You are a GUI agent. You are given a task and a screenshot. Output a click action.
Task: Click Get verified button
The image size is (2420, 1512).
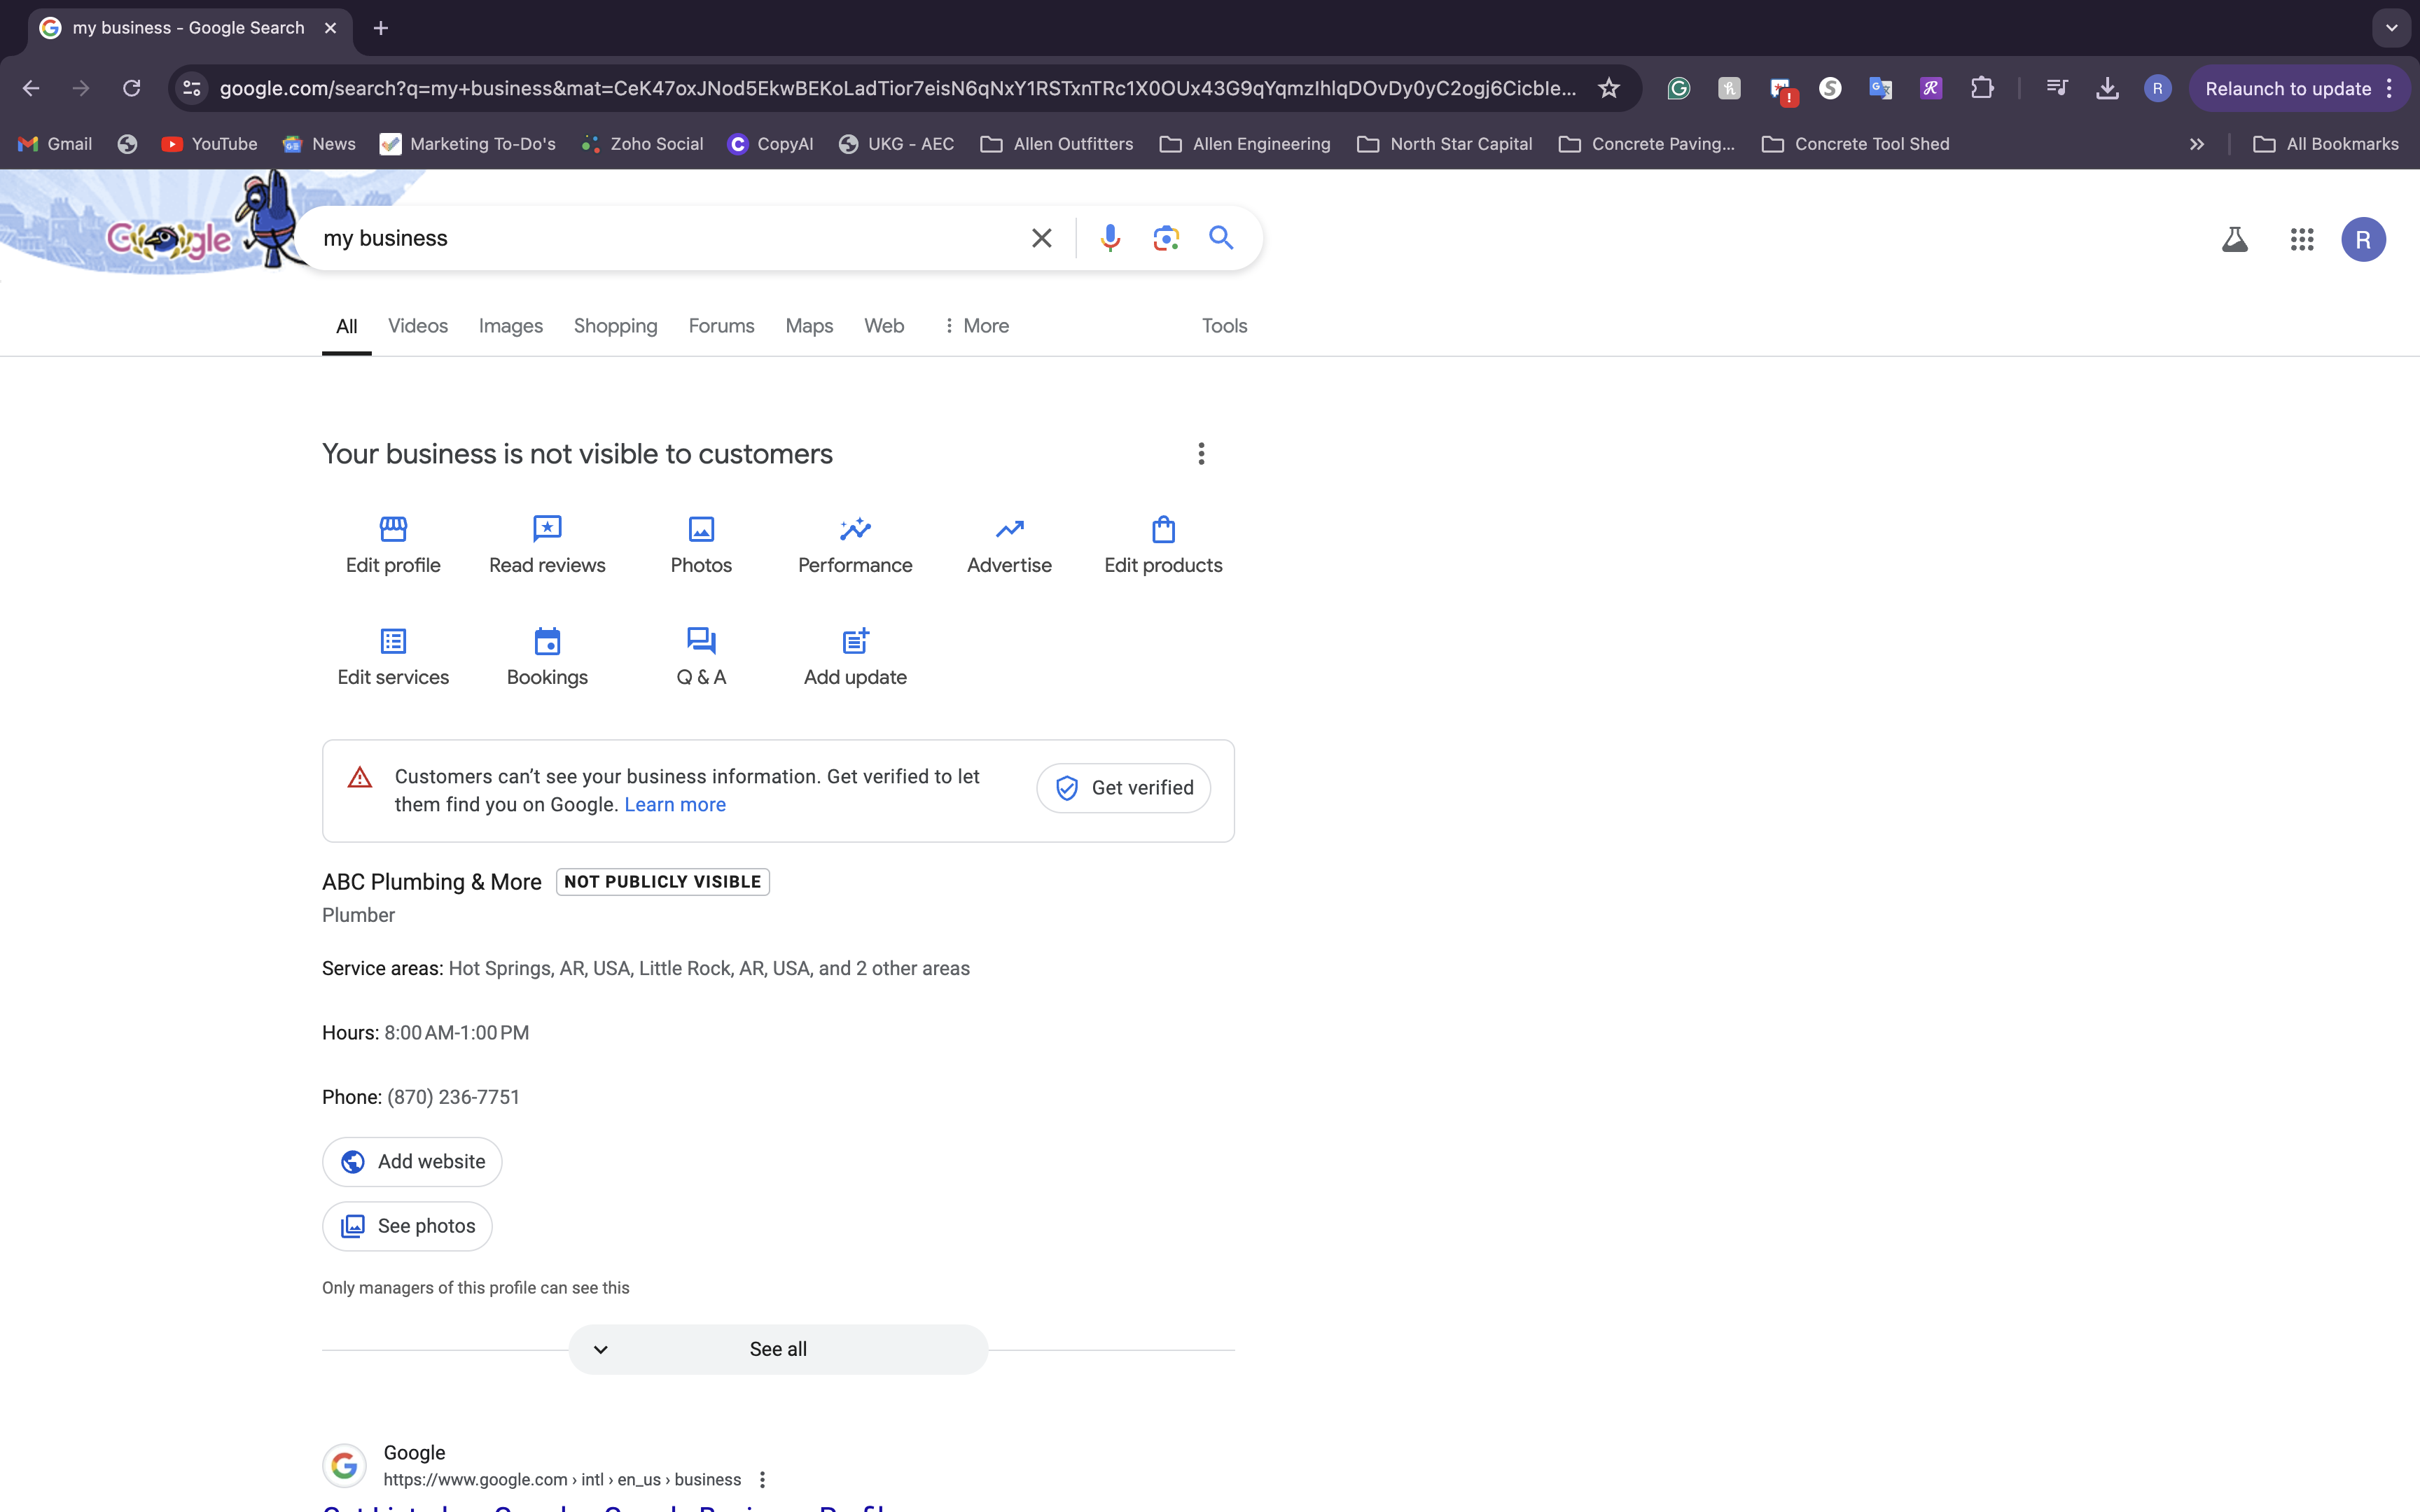(1123, 788)
